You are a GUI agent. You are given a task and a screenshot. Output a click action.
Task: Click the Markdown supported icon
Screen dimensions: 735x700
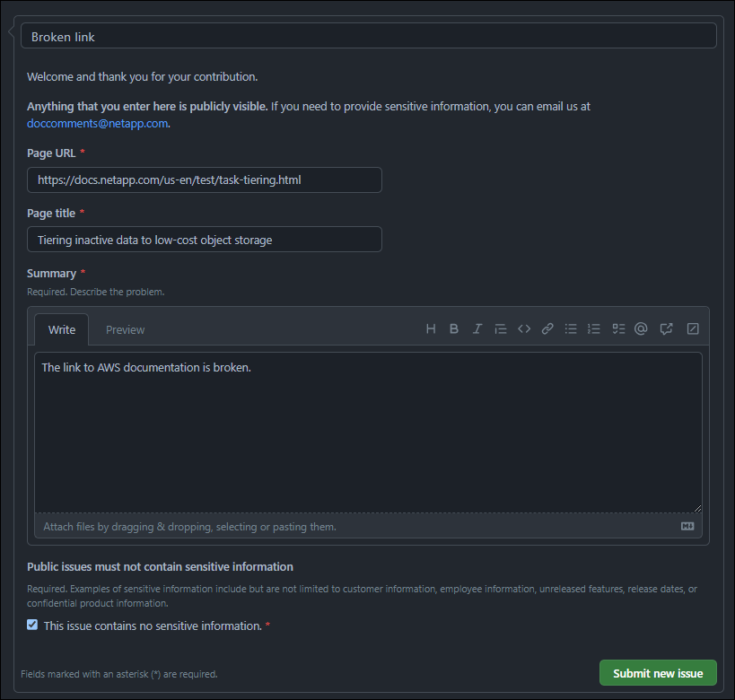(687, 526)
